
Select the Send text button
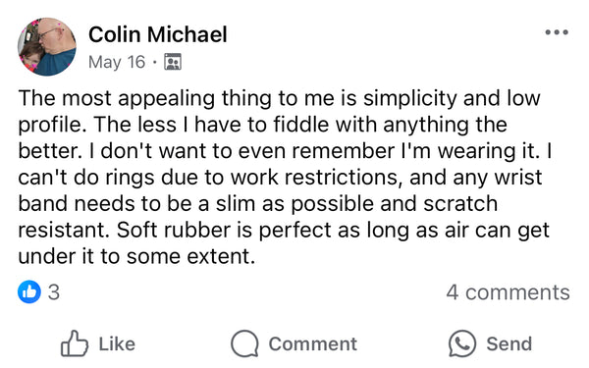509,344
